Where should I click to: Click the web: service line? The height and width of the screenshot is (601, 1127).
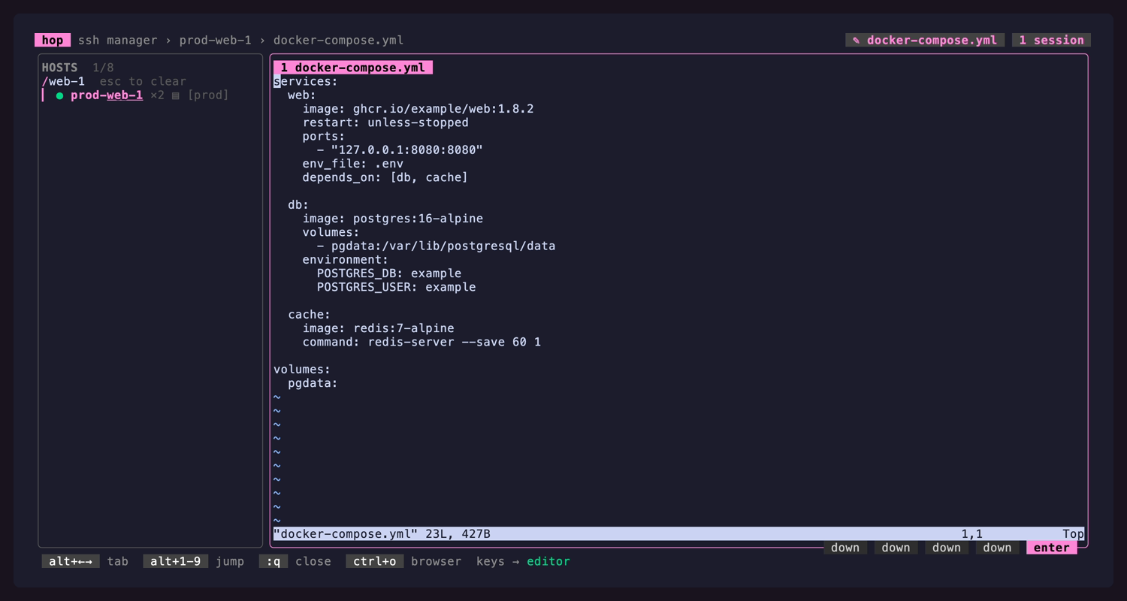302,95
